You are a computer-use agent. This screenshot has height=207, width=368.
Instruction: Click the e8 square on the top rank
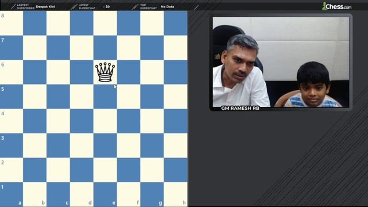coord(105,23)
